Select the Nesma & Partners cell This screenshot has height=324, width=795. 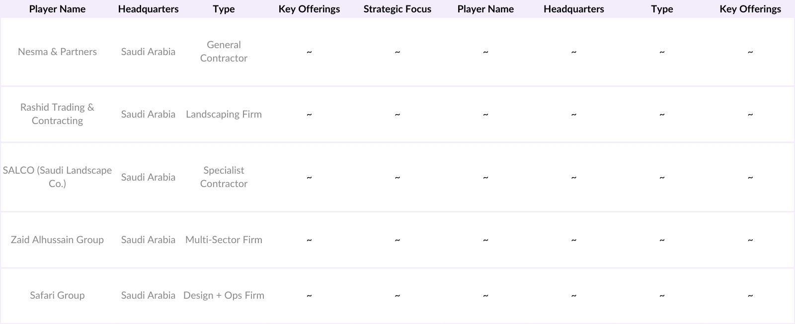tap(57, 52)
